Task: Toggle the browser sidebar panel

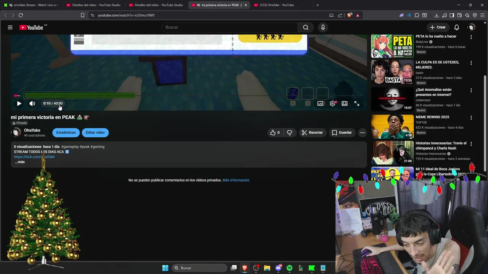Action: point(452,15)
